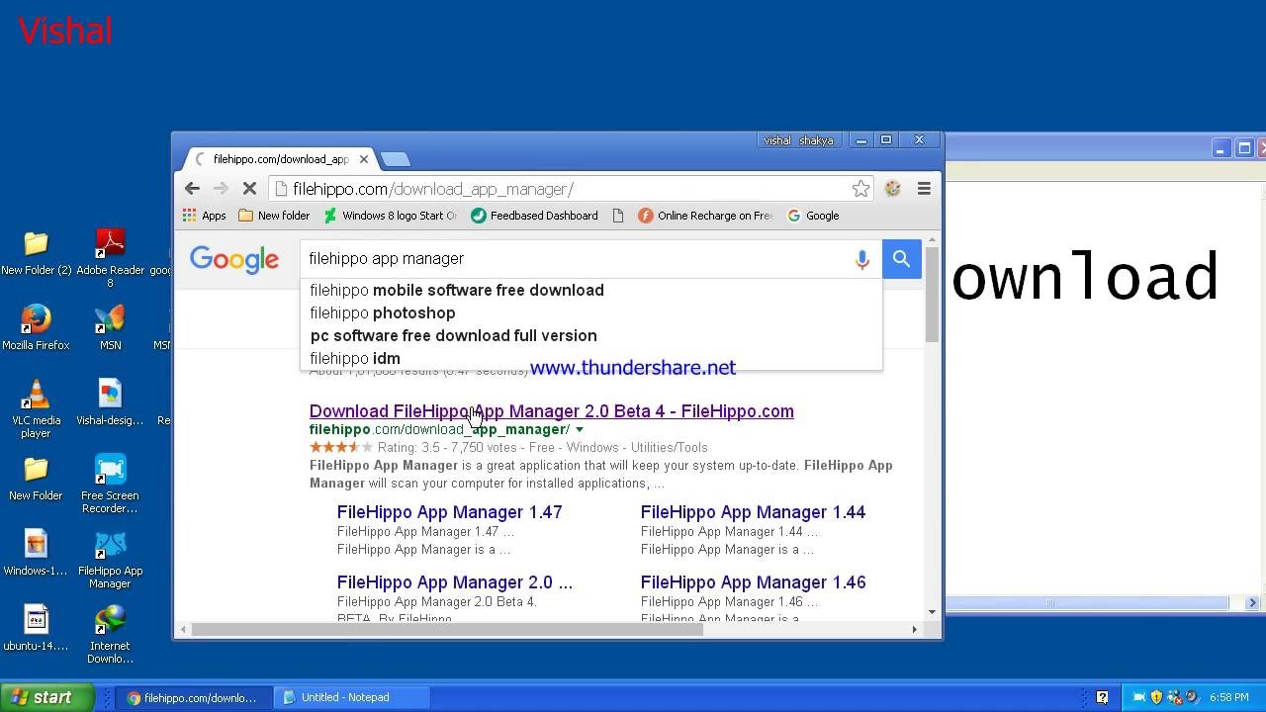
Task: Open FileHippo App Manager desktop icon
Action: 110,560
